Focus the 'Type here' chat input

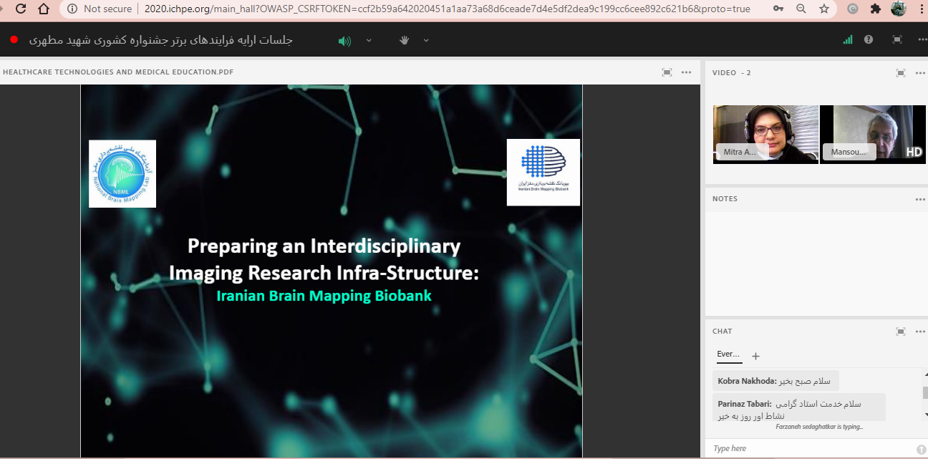[x=811, y=448]
